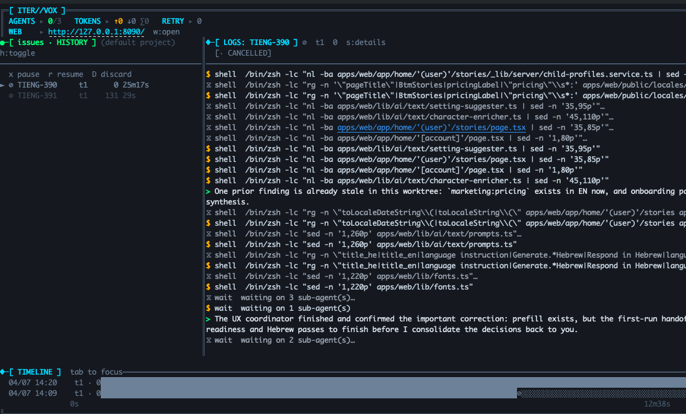
Task: Toggle history view with h:toggle
Action: [x=18, y=53]
